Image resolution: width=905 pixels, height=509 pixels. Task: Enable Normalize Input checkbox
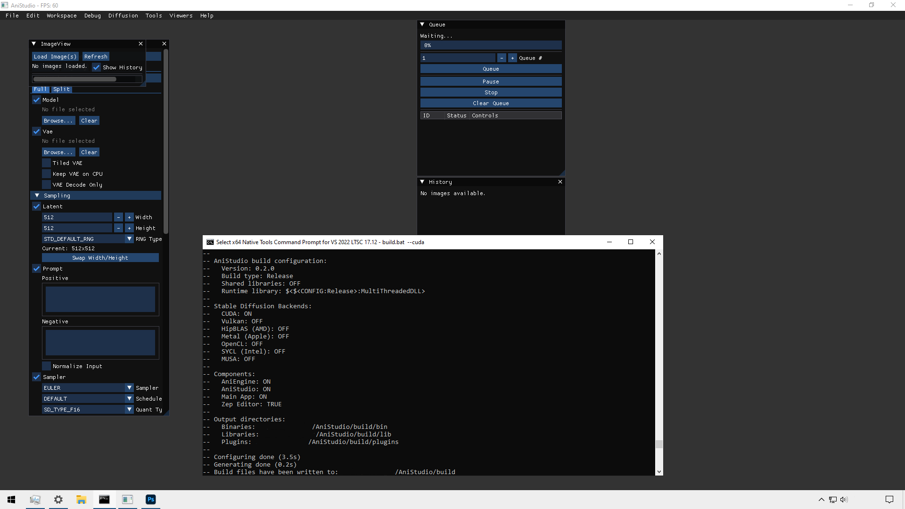pyautogui.click(x=46, y=366)
